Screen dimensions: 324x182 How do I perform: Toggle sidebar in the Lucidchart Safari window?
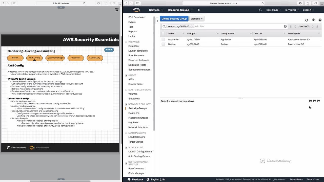tap(15, 3)
